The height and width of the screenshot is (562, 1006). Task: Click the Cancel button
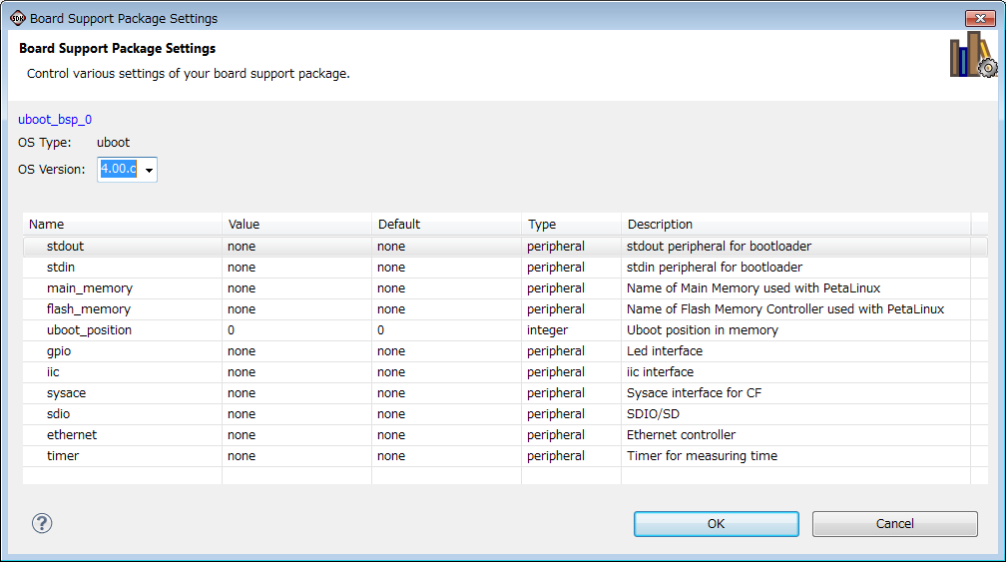(894, 524)
